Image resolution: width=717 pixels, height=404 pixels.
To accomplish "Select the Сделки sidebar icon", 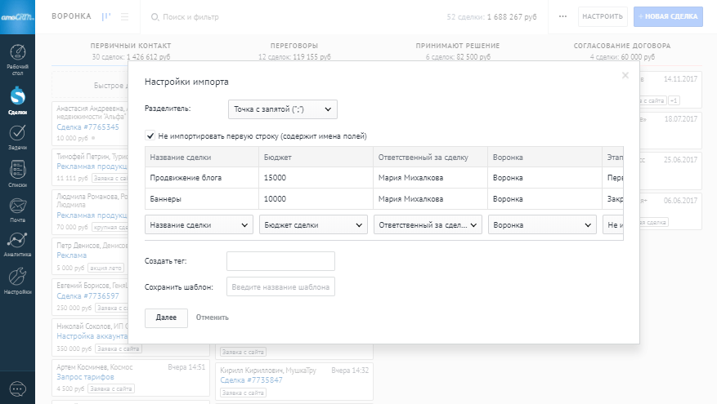I will (17, 101).
